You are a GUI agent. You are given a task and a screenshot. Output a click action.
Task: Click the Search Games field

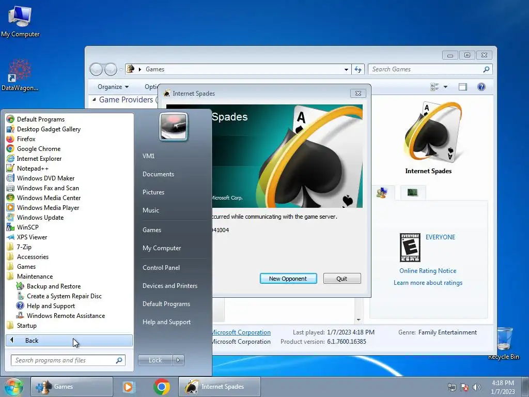tap(430, 69)
